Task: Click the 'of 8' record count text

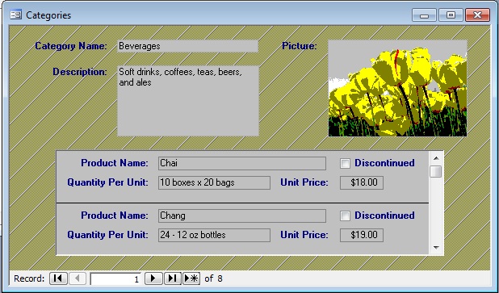Action: (213, 278)
